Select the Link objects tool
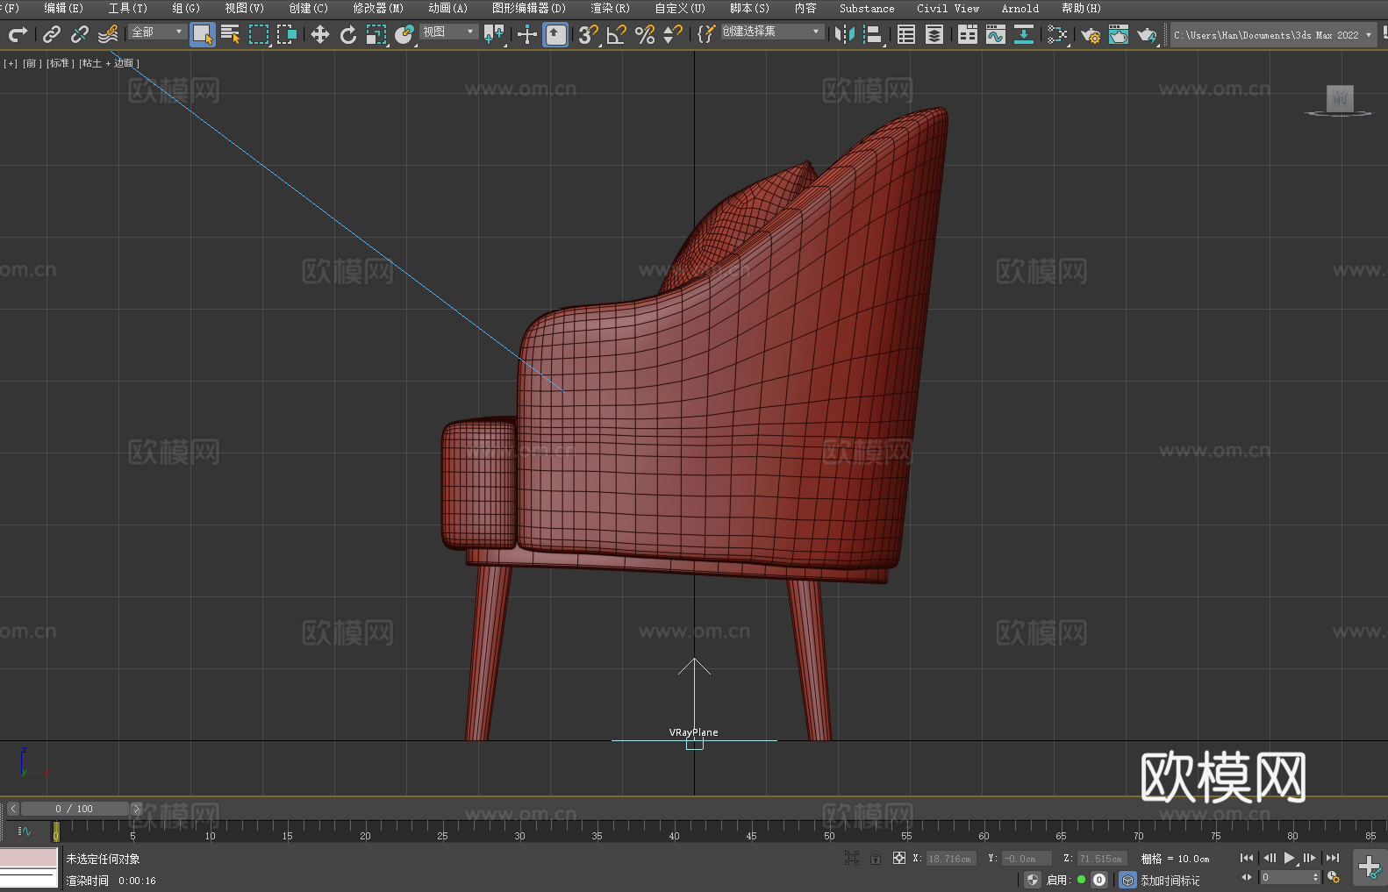1388x892 pixels. click(52, 34)
